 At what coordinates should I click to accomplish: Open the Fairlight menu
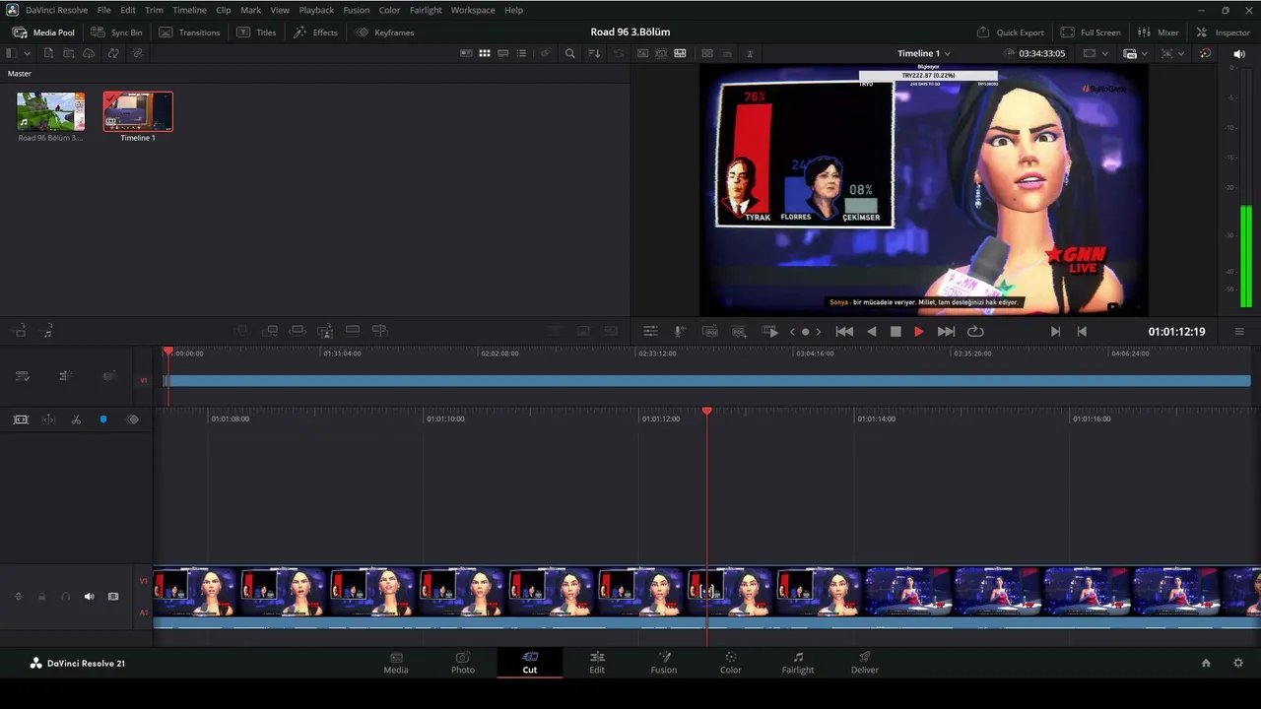[426, 10]
